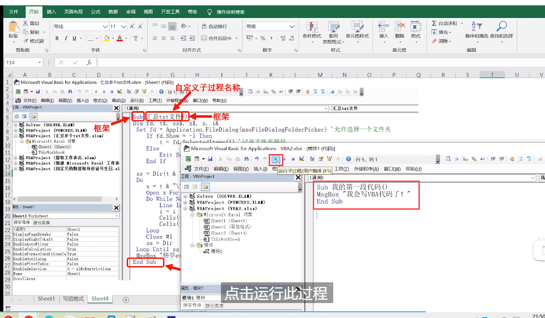Screen dimensions: 545x318
Task: Toggle underline with the U button
Action: coord(74,38)
